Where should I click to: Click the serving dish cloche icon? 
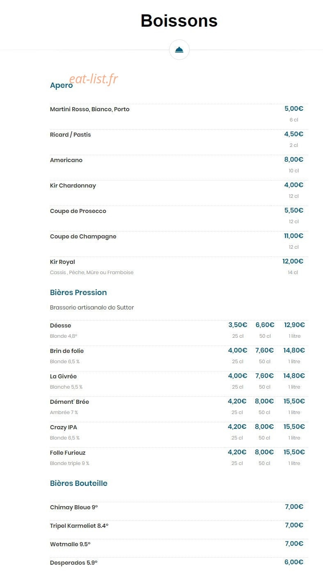click(x=179, y=50)
